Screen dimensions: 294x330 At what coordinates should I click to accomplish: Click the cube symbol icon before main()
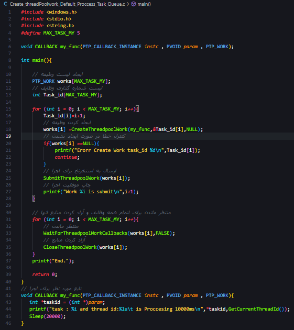pos(134,4)
